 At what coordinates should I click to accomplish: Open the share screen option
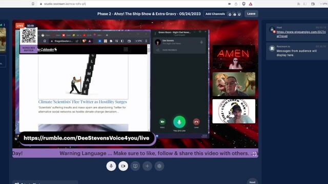[135, 166]
